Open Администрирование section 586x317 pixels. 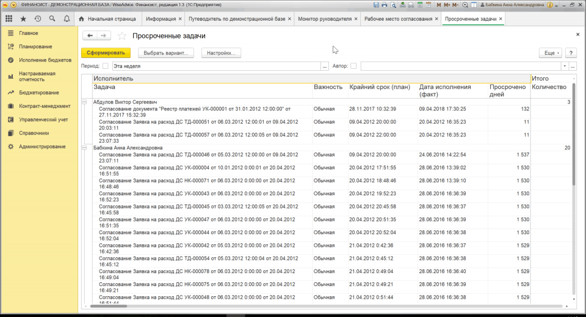[x=42, y=147]
